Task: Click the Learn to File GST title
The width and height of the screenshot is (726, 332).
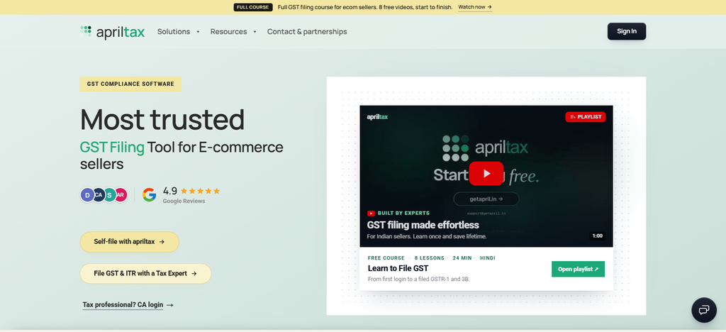Action: (398, 268)
